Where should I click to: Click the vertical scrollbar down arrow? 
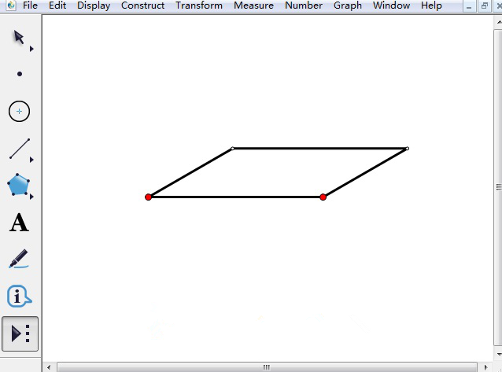pos(499,354)
